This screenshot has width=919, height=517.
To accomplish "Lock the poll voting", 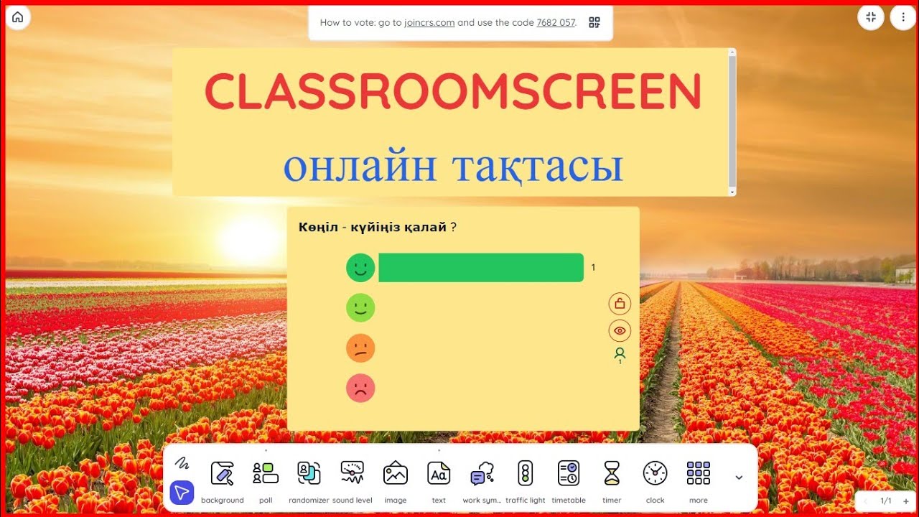I will click(x=620, y=304).
